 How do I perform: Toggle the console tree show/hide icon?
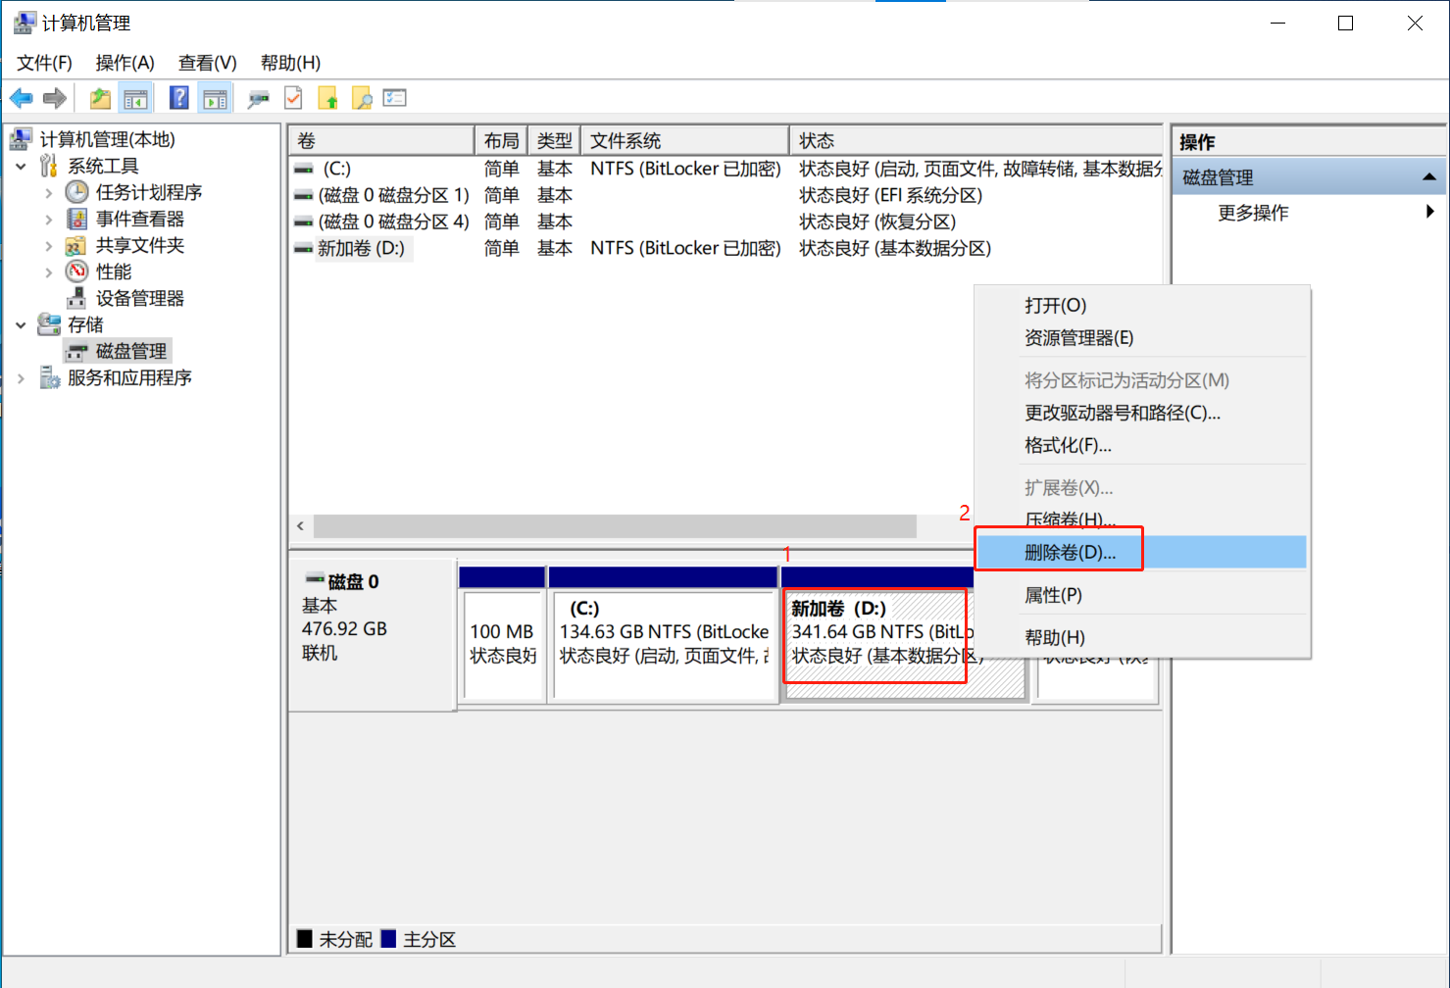(x=135, y=98)
